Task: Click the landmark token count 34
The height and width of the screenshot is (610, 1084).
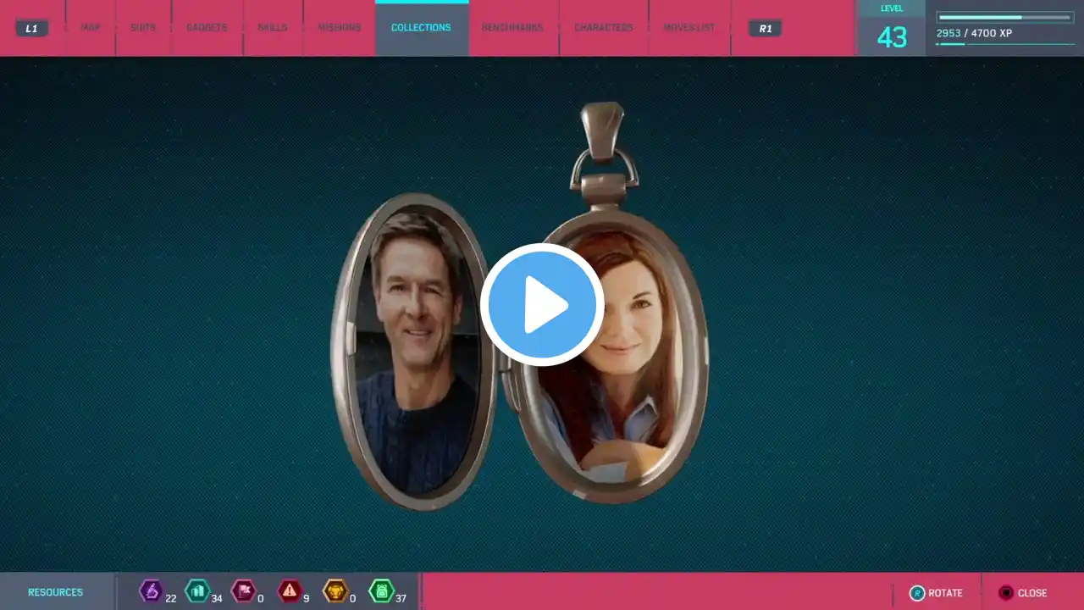Action: pyautogui.click(x=217, y=598)
